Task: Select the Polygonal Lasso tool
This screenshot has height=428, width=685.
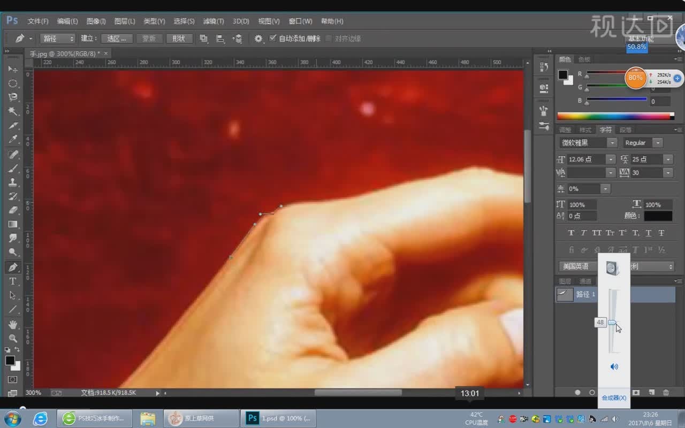Action: [13, 97]
